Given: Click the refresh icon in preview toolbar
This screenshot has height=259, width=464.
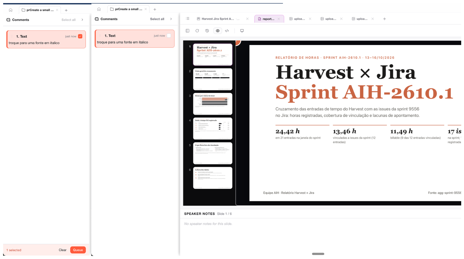Looking at the screenshot, I should click(x=197, y=31).
